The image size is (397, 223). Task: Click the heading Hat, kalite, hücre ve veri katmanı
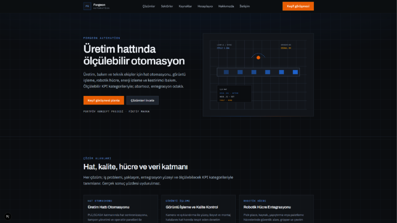(x=136, y=167)
